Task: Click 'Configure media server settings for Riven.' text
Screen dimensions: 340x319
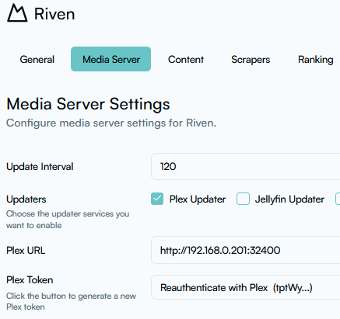Action: 111,123
